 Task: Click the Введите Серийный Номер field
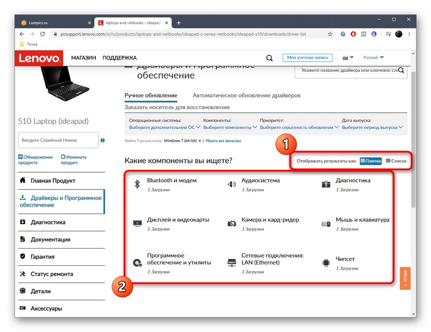coord(58,140)
